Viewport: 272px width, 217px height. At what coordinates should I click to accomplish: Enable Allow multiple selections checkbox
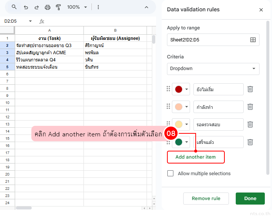[170, 173]
